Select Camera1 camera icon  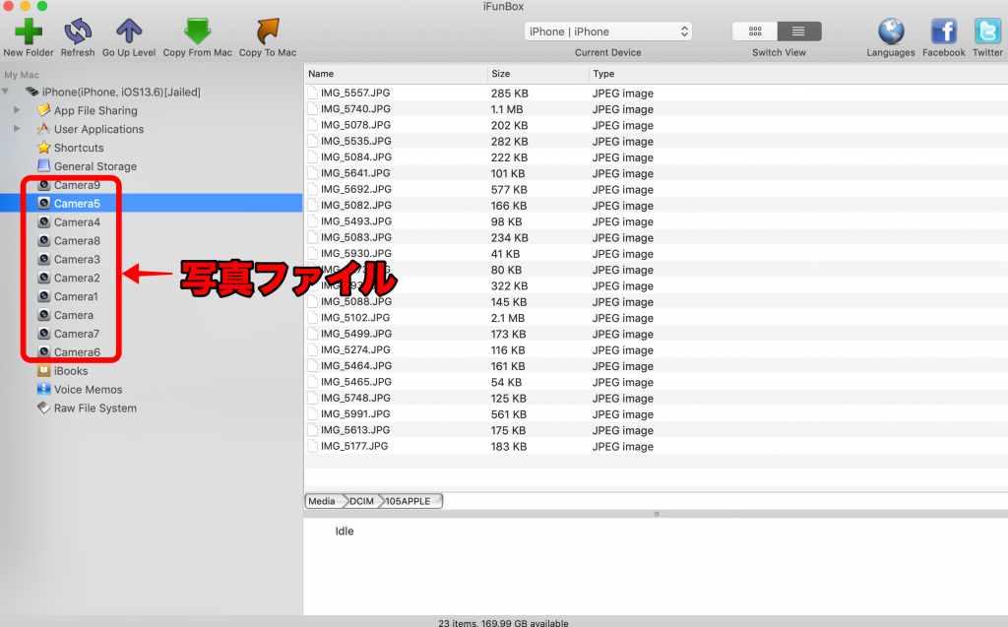pyautogui.click(x=43, y=296)
